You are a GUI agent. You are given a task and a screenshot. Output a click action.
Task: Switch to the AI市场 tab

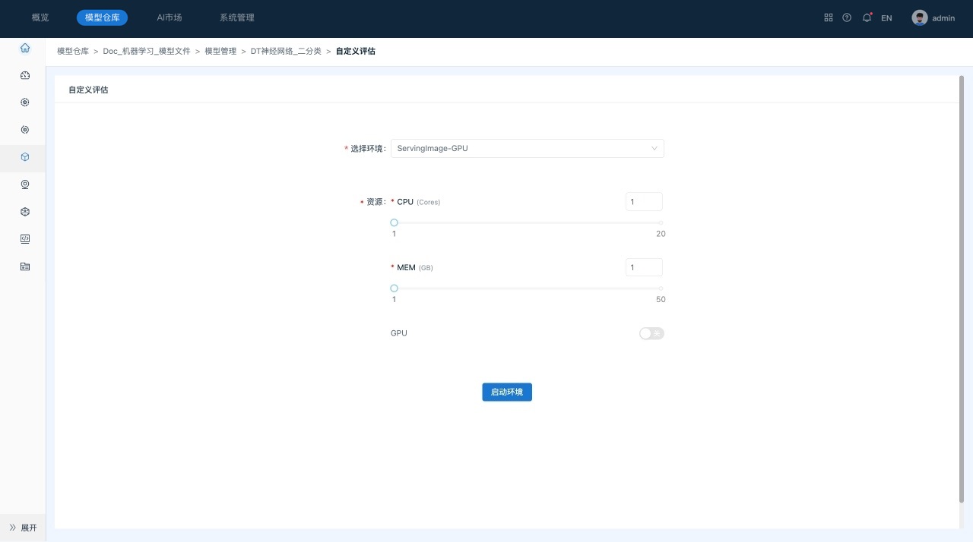(x=169, y=17)
